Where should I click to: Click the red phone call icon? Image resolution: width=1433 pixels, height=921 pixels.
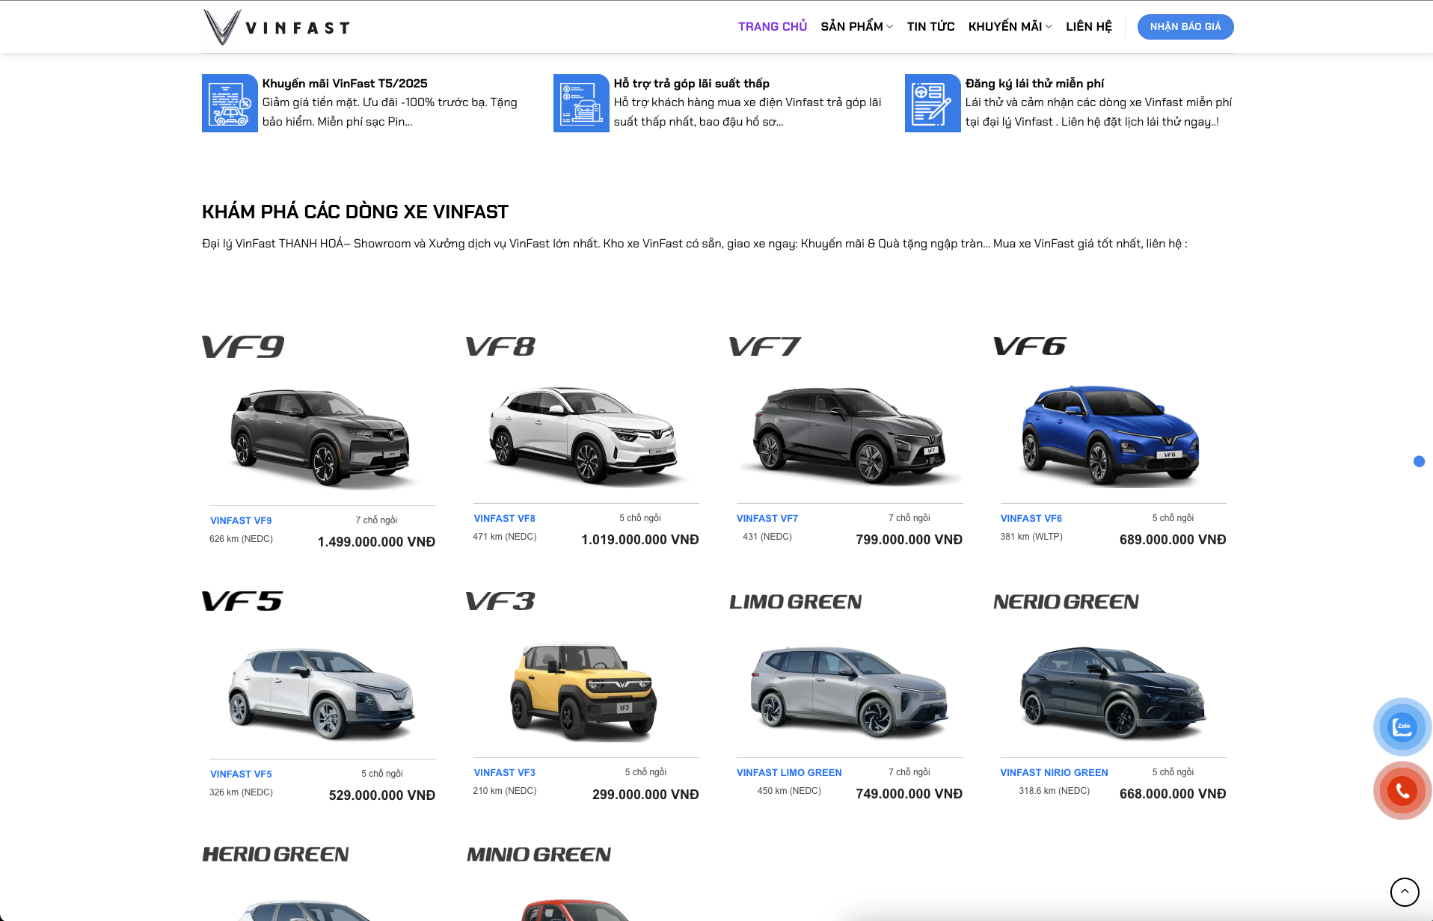(1402, 791)
